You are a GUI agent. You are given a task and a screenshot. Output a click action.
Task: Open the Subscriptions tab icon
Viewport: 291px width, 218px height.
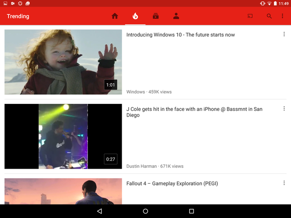(x=156, y=16)
